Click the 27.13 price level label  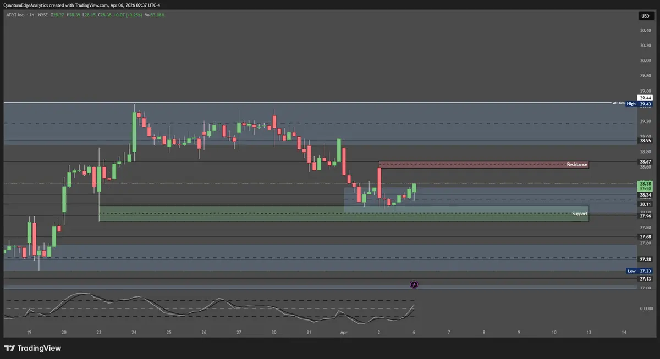point(645,278)
